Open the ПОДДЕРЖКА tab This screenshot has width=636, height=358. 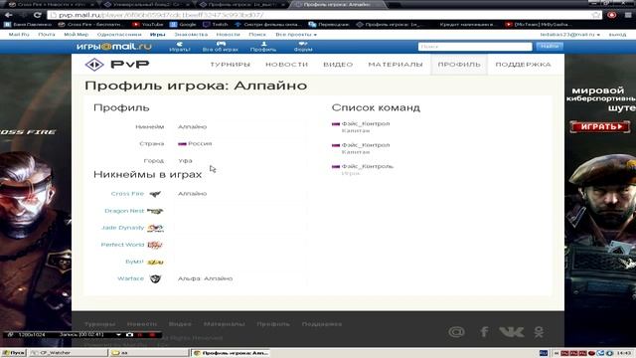(x=524, y=64)
